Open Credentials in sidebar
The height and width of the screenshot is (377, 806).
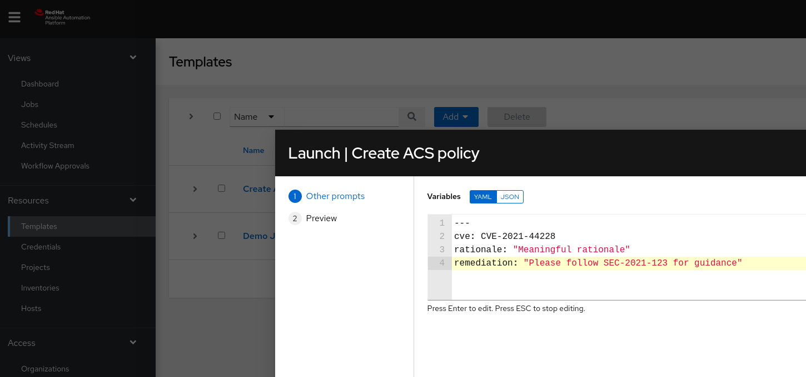pyautogui.click(x=41, y=247)
